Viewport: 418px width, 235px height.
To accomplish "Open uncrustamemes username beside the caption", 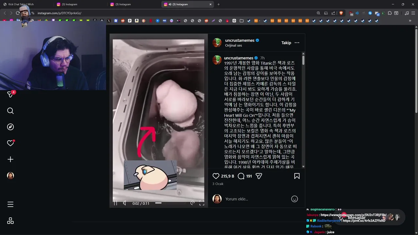I will coord(239,58).
